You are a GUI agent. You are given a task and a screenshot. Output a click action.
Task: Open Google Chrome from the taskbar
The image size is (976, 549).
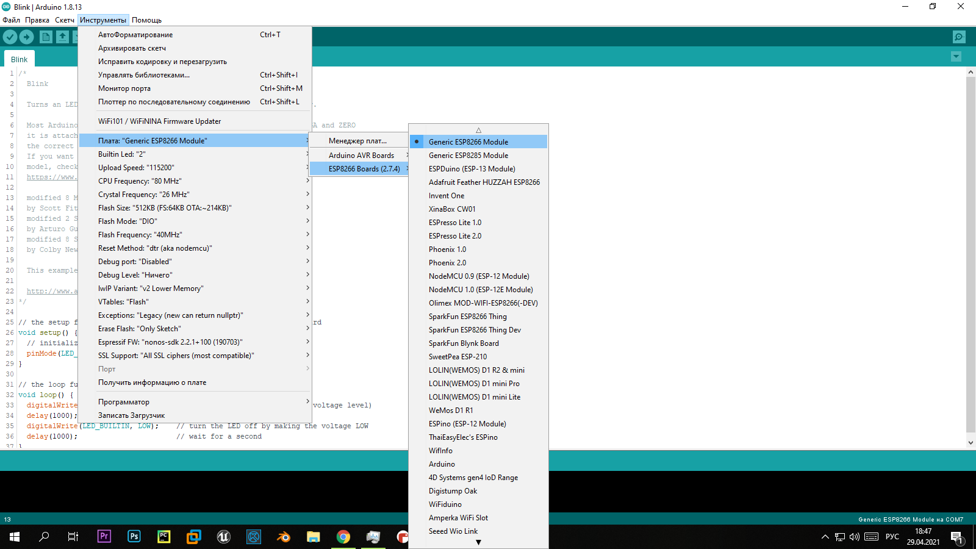pos(343,537)
